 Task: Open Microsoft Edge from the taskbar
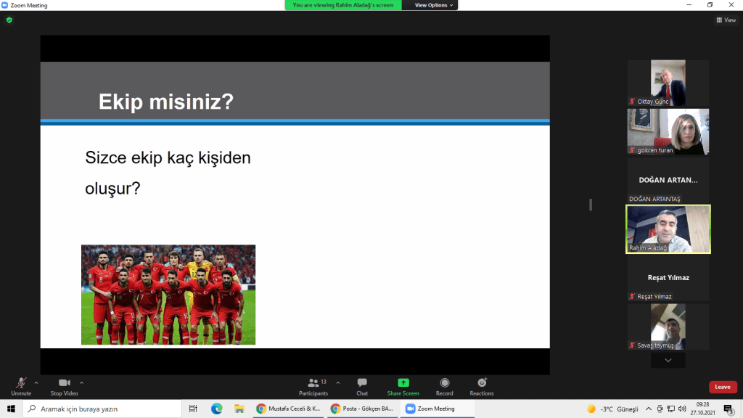pyautogui.click(x=216, y=409)
